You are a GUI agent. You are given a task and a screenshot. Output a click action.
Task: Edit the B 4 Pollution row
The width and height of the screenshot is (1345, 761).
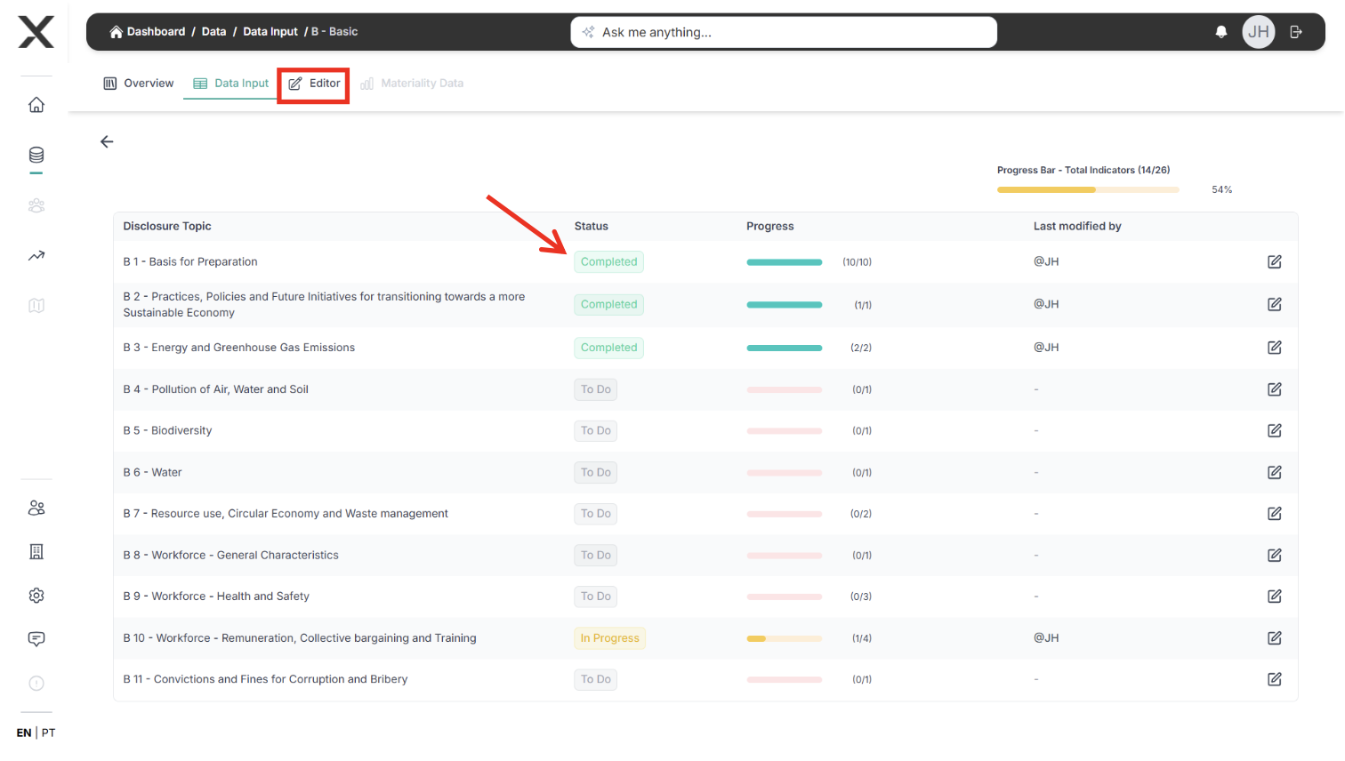tap(1275, 389)
